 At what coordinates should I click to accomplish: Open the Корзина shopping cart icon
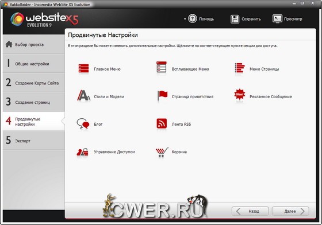point(162,152)
